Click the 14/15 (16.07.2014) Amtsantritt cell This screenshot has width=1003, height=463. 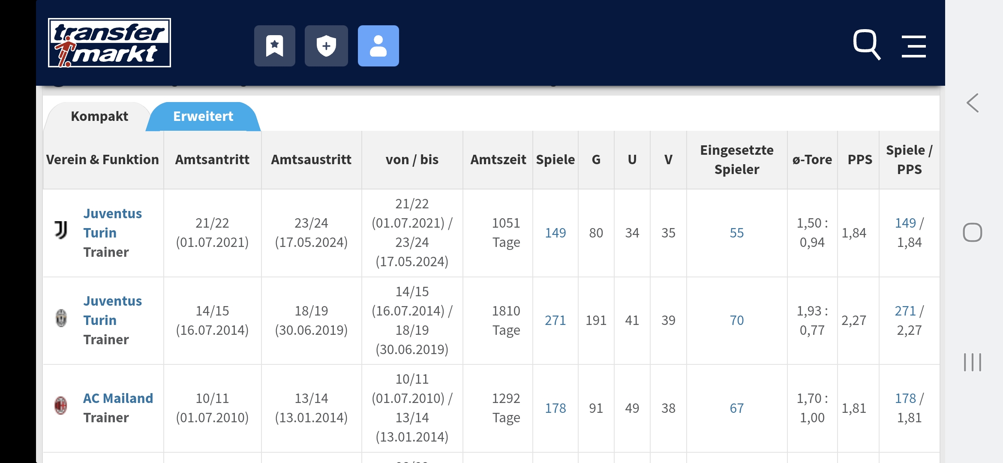212,320
